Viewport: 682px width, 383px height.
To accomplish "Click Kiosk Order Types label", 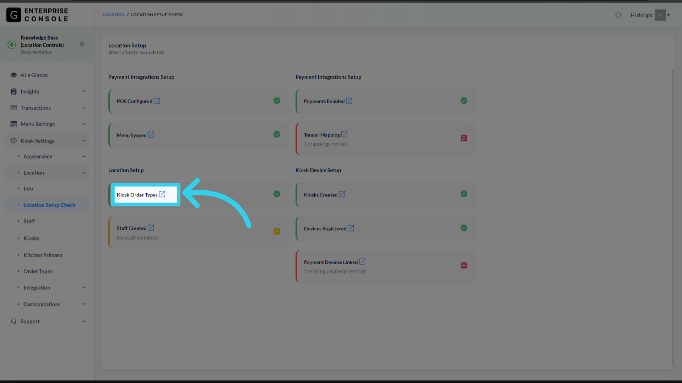I will [137, 195].
